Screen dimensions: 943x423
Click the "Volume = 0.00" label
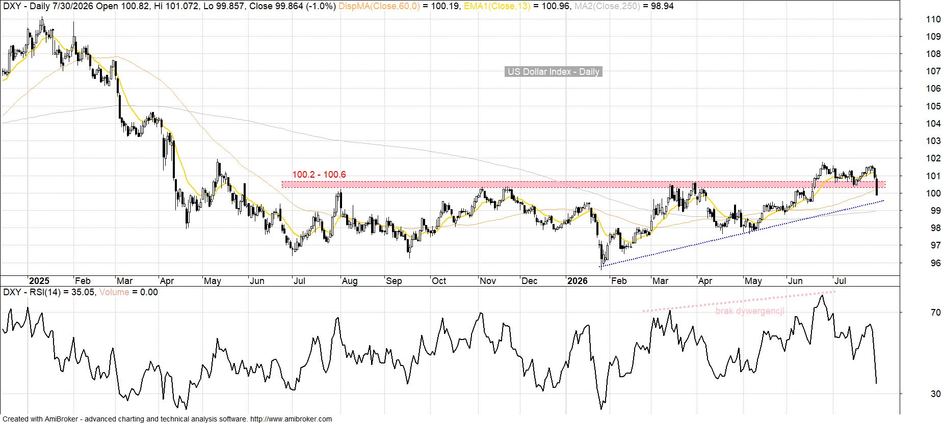click(128, 292)
